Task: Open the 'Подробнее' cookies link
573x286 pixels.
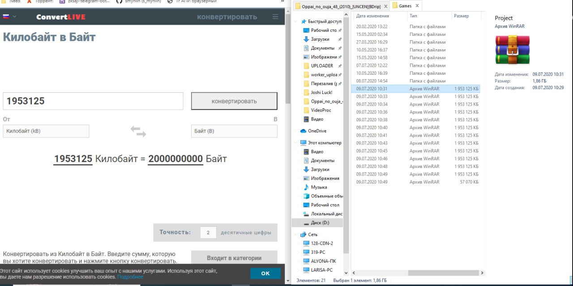Action: [x=130, y=277]
